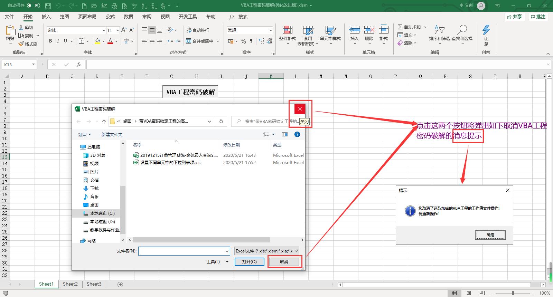Click the zoom slider at the bottom right
Screen dimensions: 553x297
(513, 293)
